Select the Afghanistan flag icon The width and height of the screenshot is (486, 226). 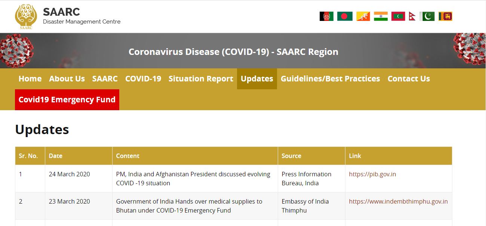coord(326,16)
